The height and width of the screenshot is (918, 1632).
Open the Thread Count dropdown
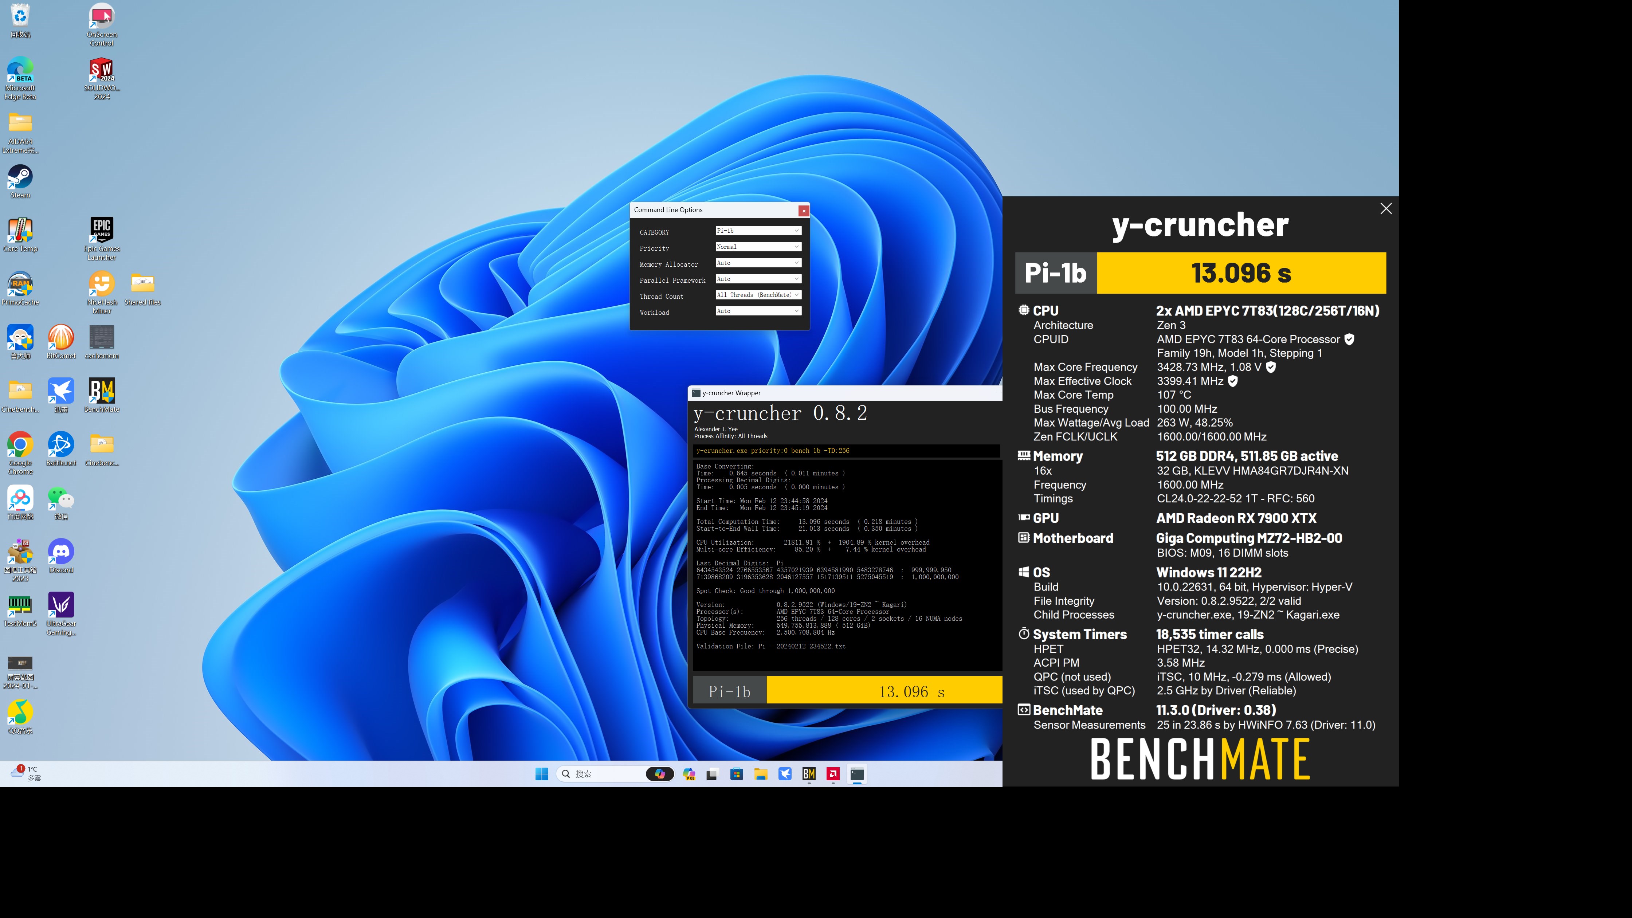(x=758, y=295)
